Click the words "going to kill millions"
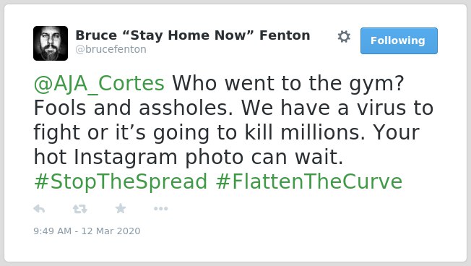Image resolution: width=471 pixels, height=266 pixels. point(256,132)
